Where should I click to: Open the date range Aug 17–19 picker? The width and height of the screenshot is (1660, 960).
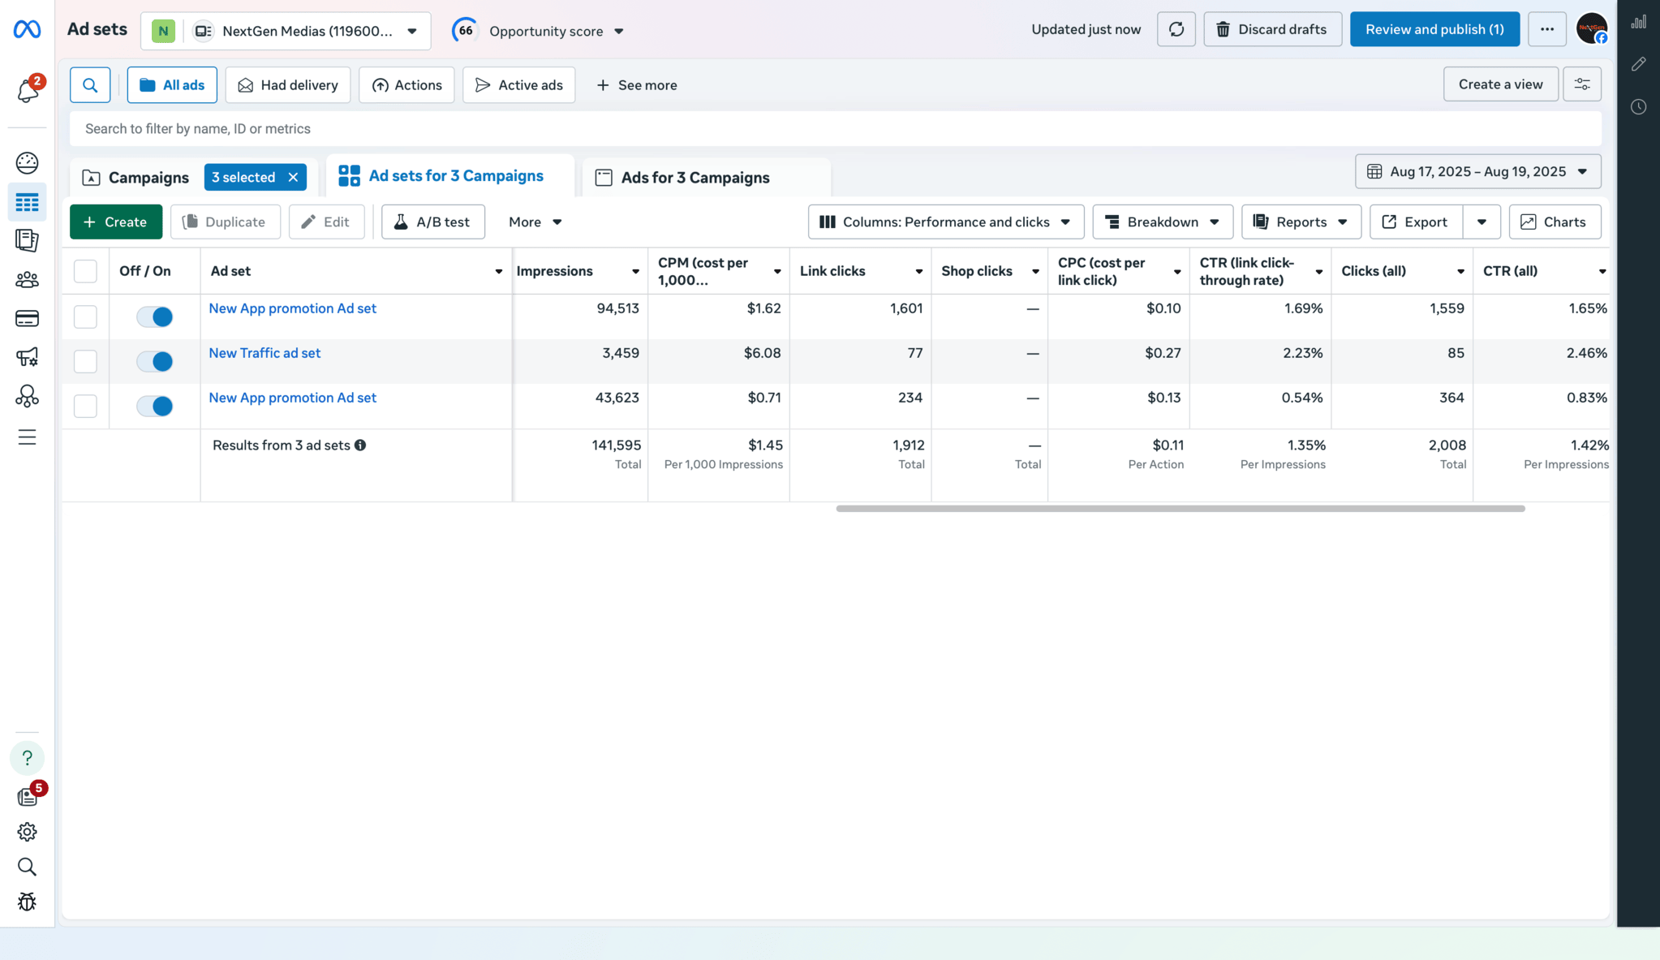point(1477,172)
